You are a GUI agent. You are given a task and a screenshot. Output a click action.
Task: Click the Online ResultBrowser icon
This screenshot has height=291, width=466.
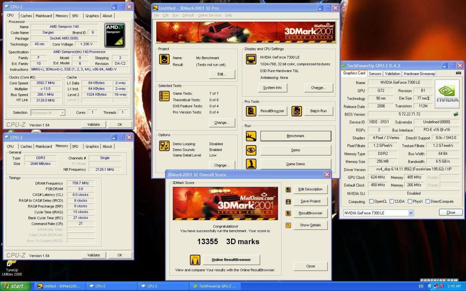pyautogui.click(x=195, y=260)
